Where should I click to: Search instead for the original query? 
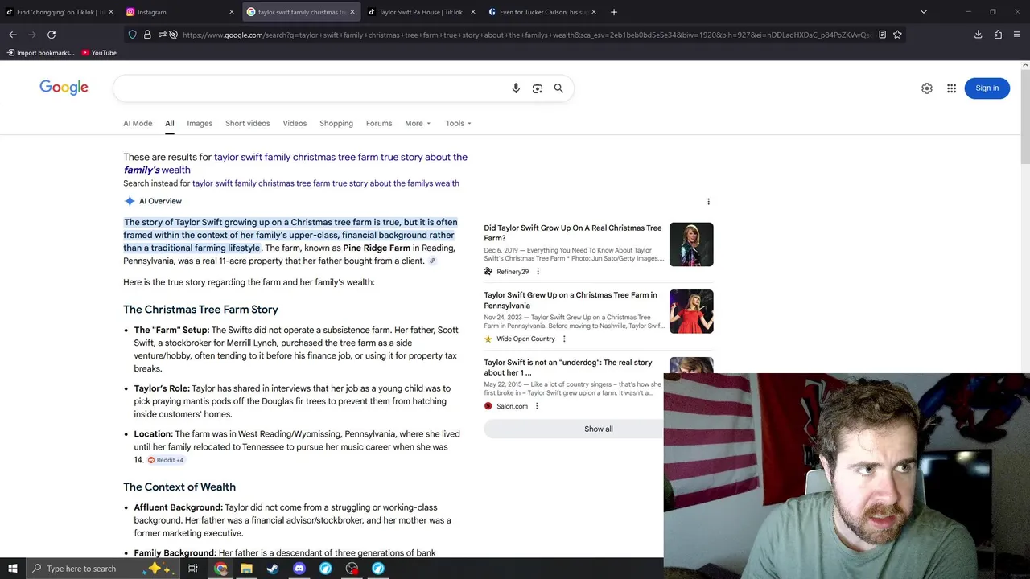click(x=326, y=183)
